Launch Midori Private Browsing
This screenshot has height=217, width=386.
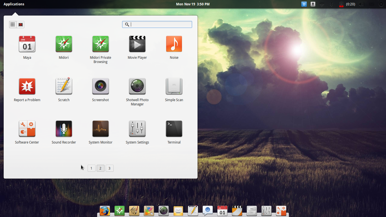click(x=100, y=44)
